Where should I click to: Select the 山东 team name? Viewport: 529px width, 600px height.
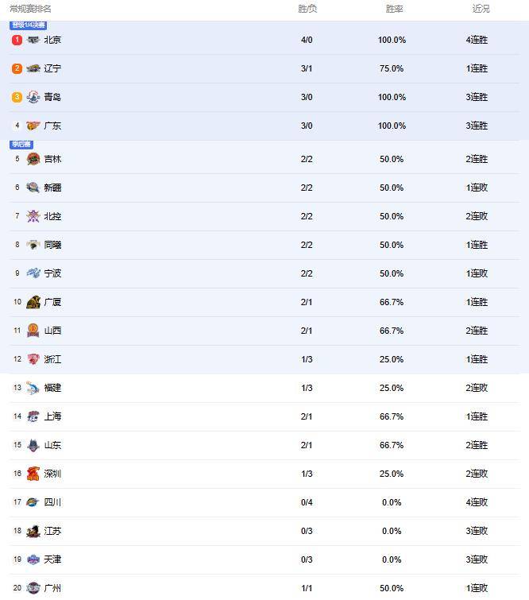tap(52, 445)
